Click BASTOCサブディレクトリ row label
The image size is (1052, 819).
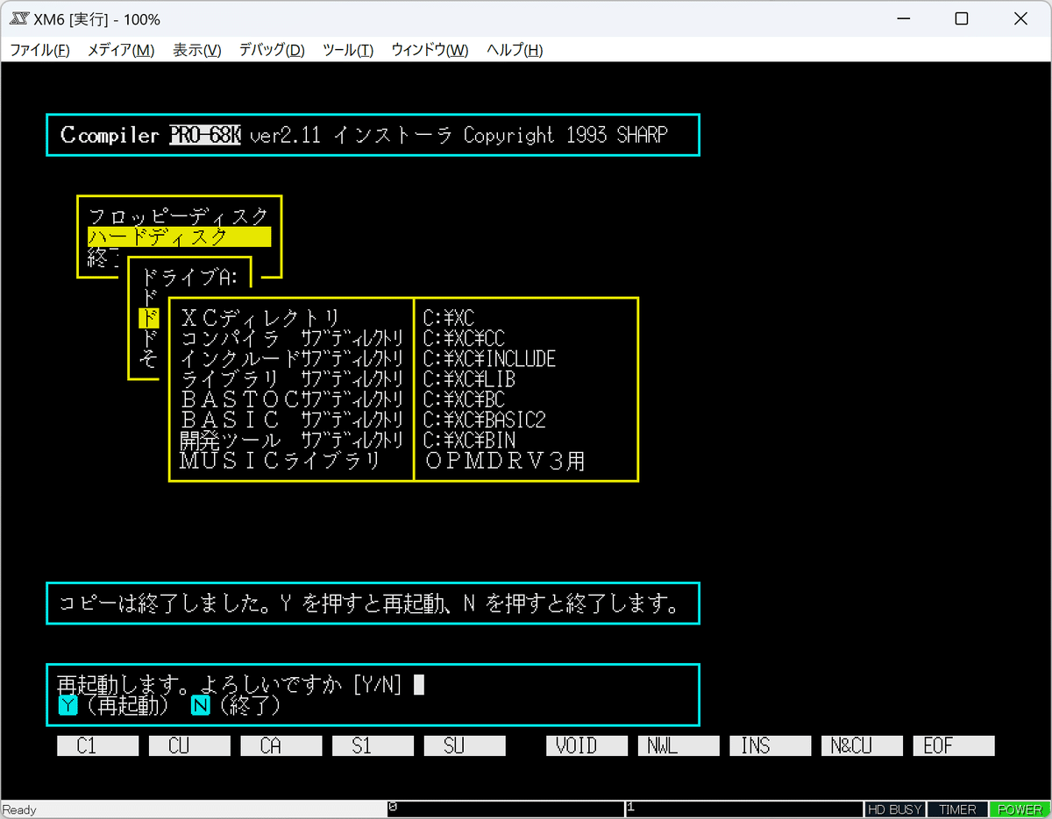pos(292,399)
